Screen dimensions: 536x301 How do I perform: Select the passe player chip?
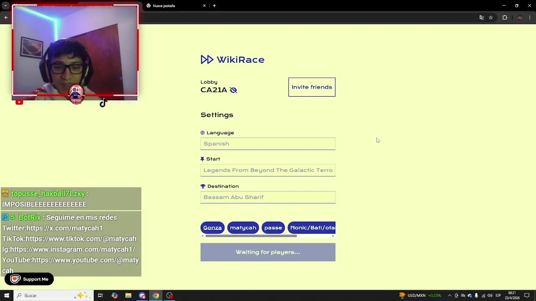[273, 227]
